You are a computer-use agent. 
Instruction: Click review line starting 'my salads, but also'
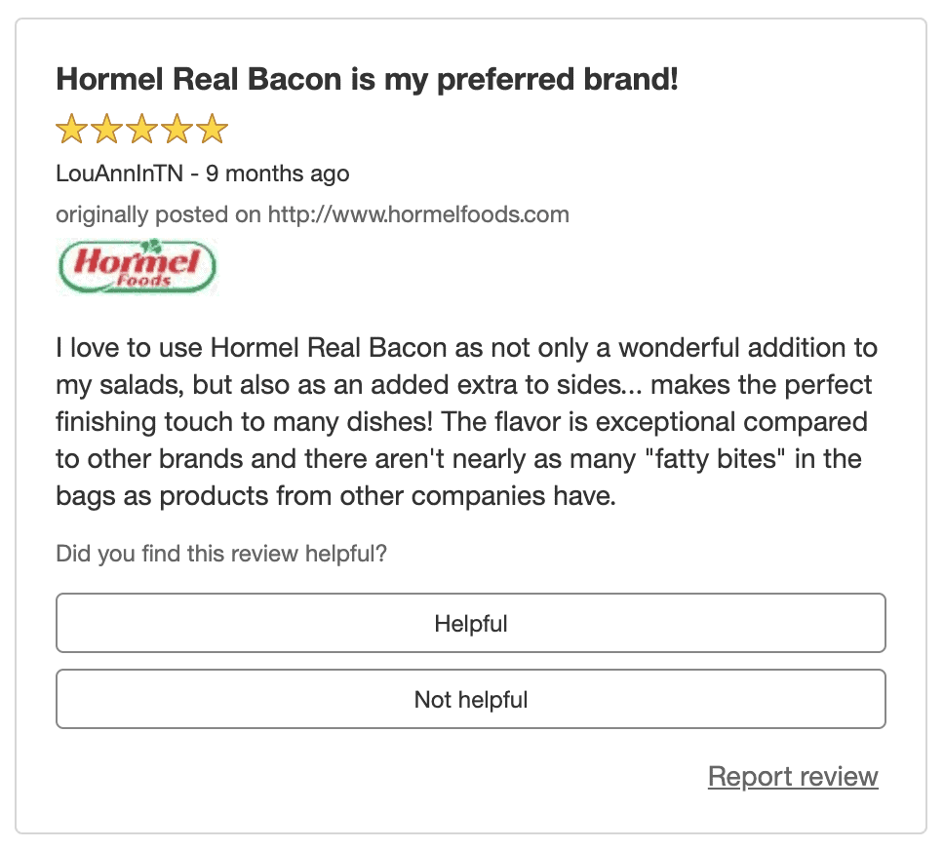pyautogui.click(x=463, y=385)
